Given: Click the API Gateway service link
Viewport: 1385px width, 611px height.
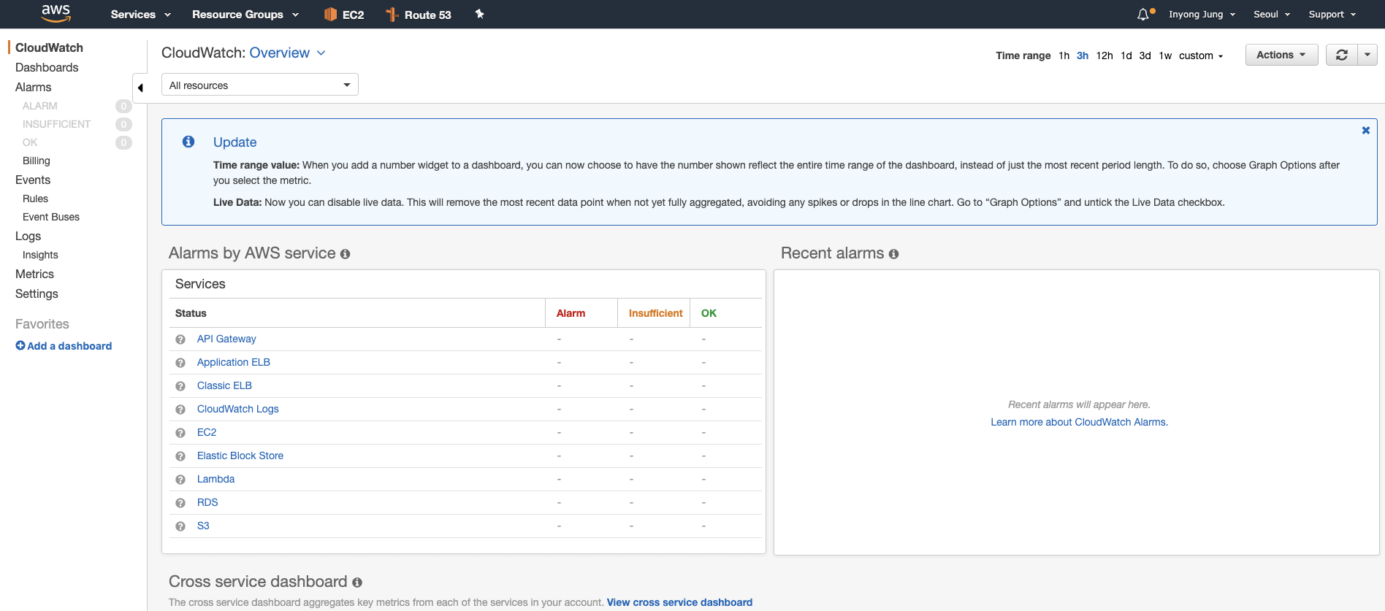Looking at the screenshot, I should (226, 339).
